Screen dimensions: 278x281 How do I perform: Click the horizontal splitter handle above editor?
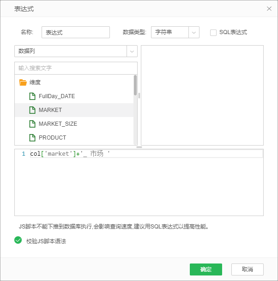point(139,147)
